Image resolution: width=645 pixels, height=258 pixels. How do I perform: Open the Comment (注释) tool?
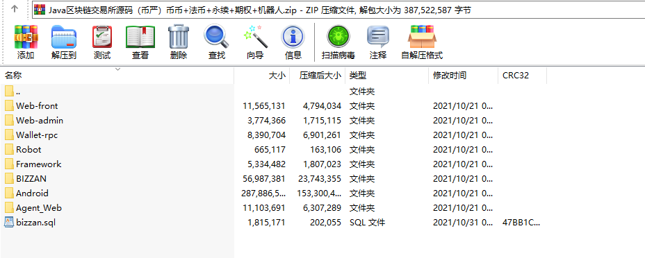pos(378,42)
